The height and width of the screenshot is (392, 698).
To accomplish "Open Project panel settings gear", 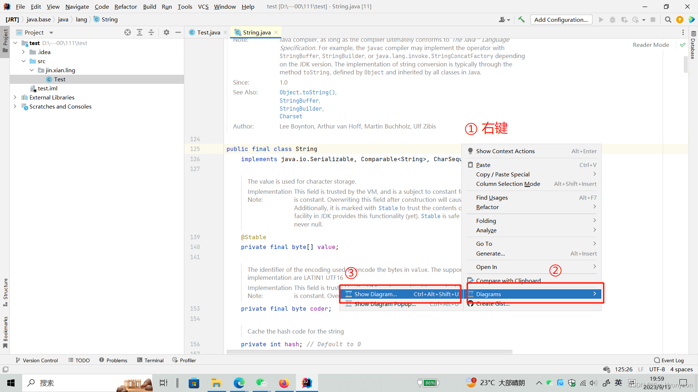I will click(x=167, y=32).
